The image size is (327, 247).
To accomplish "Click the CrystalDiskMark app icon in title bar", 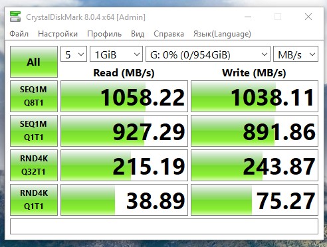I will point(15,17).
